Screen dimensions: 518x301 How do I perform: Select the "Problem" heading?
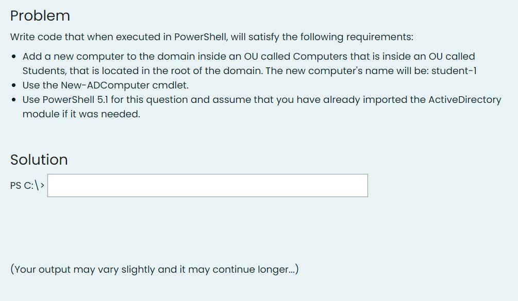pos(40,15)
